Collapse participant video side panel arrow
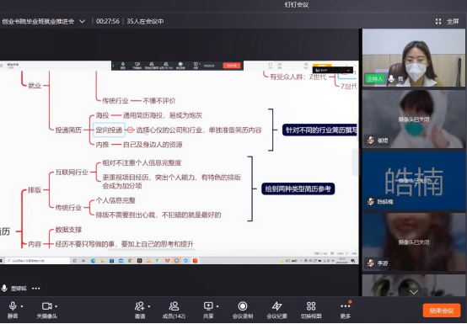Screen dimensions: 467x324 coord(356,162)
